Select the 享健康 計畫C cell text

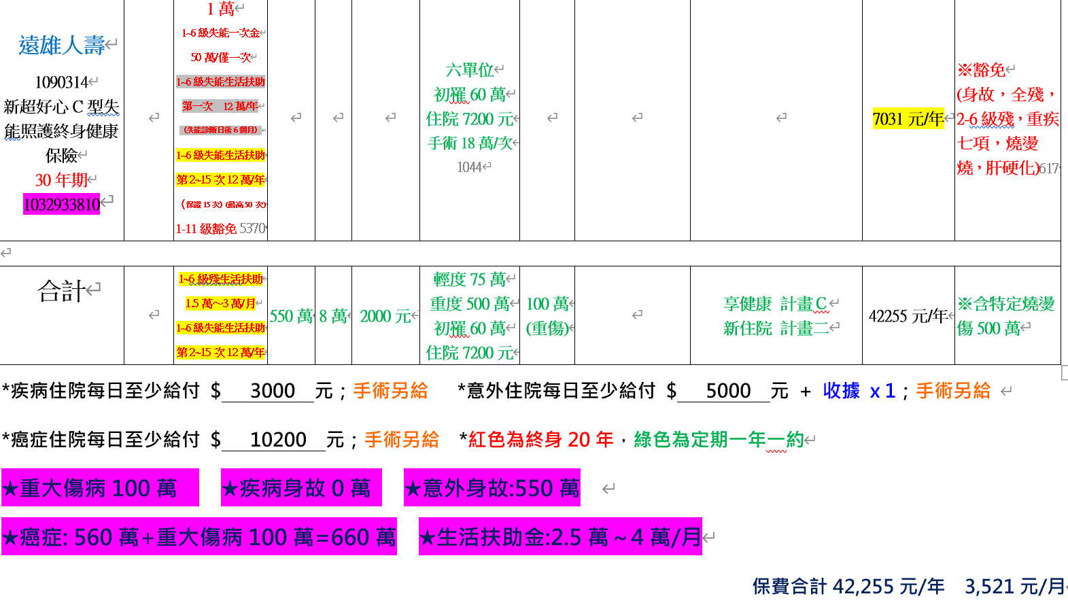coord(775,304)
